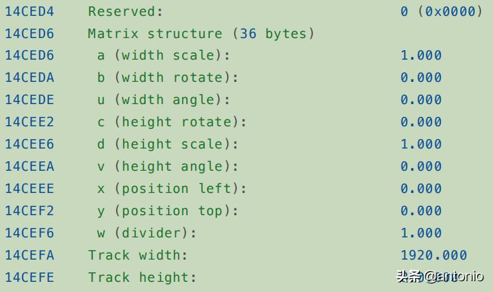Viewport: 493px width, 292px height.
Task: Click the offset address 14CEEE
Action: pyautogui.click(x=30, y=189)
